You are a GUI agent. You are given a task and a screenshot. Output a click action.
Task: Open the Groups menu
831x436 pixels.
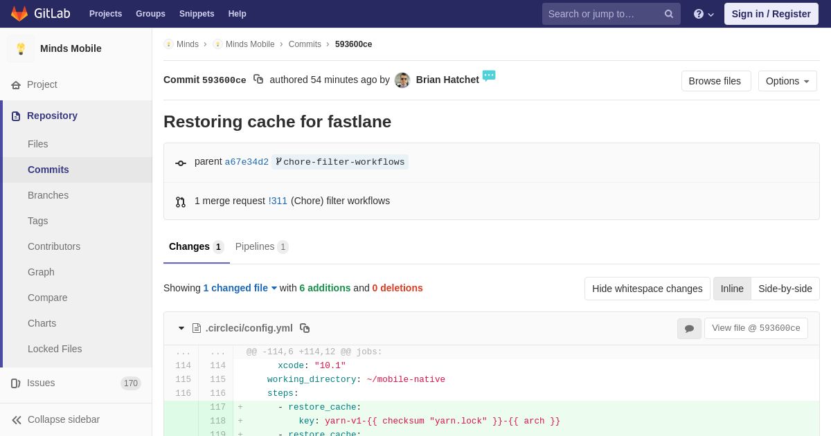pos(150,14)
